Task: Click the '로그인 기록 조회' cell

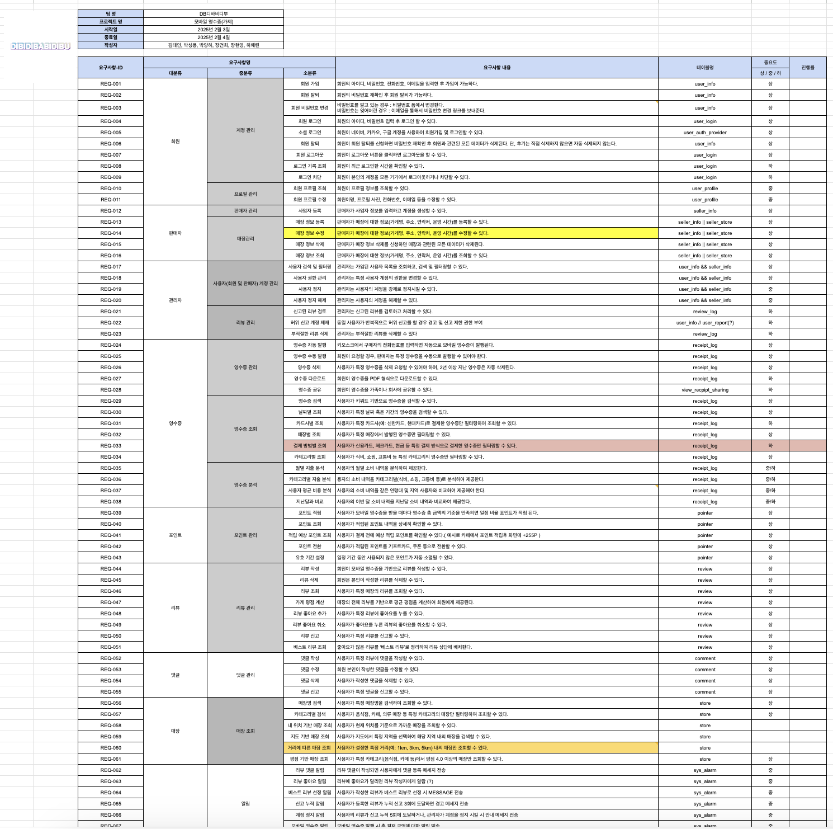Action: (310, 166)
